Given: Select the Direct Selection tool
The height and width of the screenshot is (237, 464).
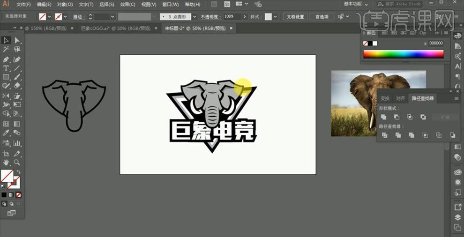Looking at the screenshot, I should point(17,40).
